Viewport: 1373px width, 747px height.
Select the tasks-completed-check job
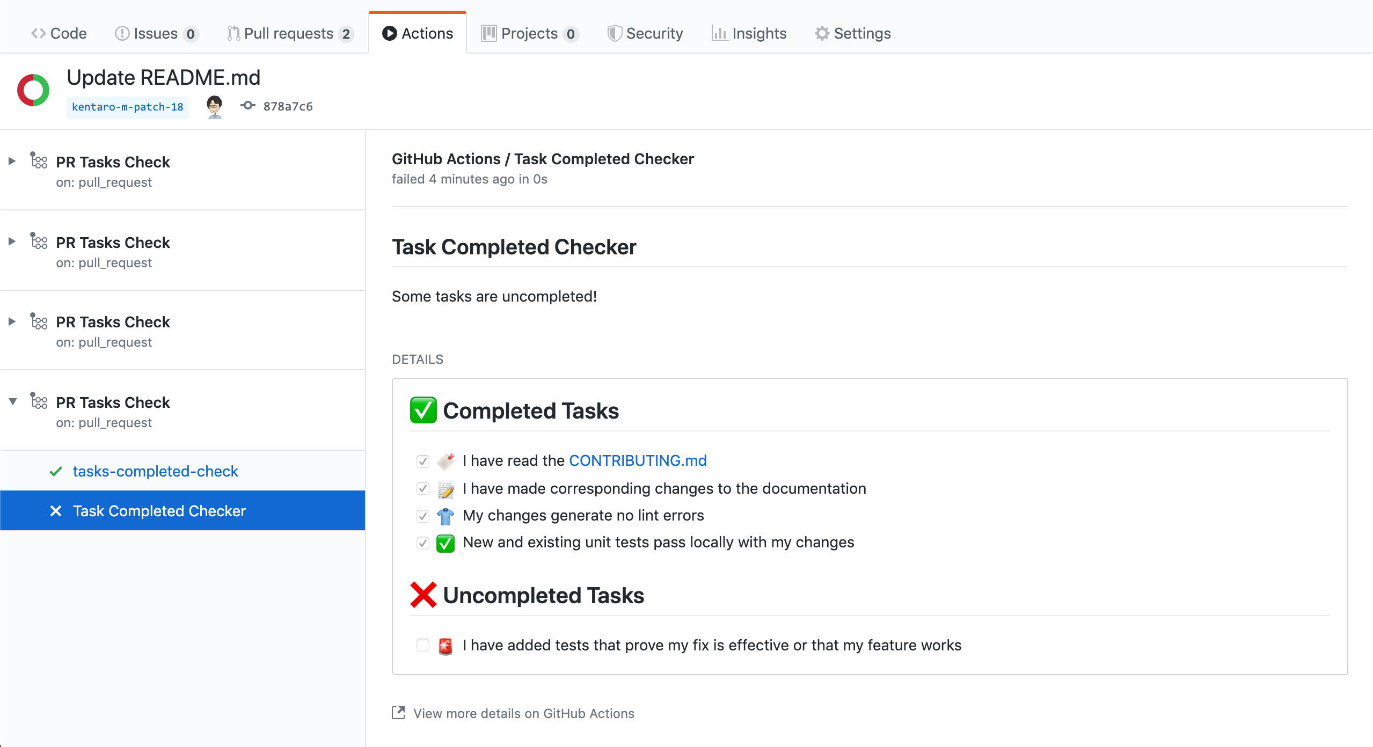pyautogui.click(x=155, y=471)
